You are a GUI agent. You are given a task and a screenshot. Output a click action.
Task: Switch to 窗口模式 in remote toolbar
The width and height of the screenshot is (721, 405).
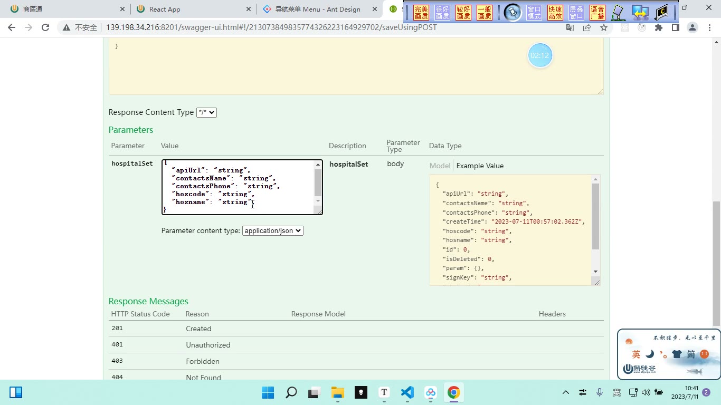(x=534, y=13)
